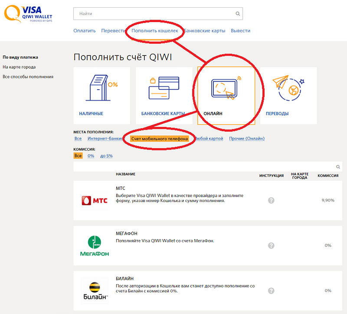This screenshot has width=347, height=314.
Task: Filter places by Все link
Action: (x=78, y=139)
